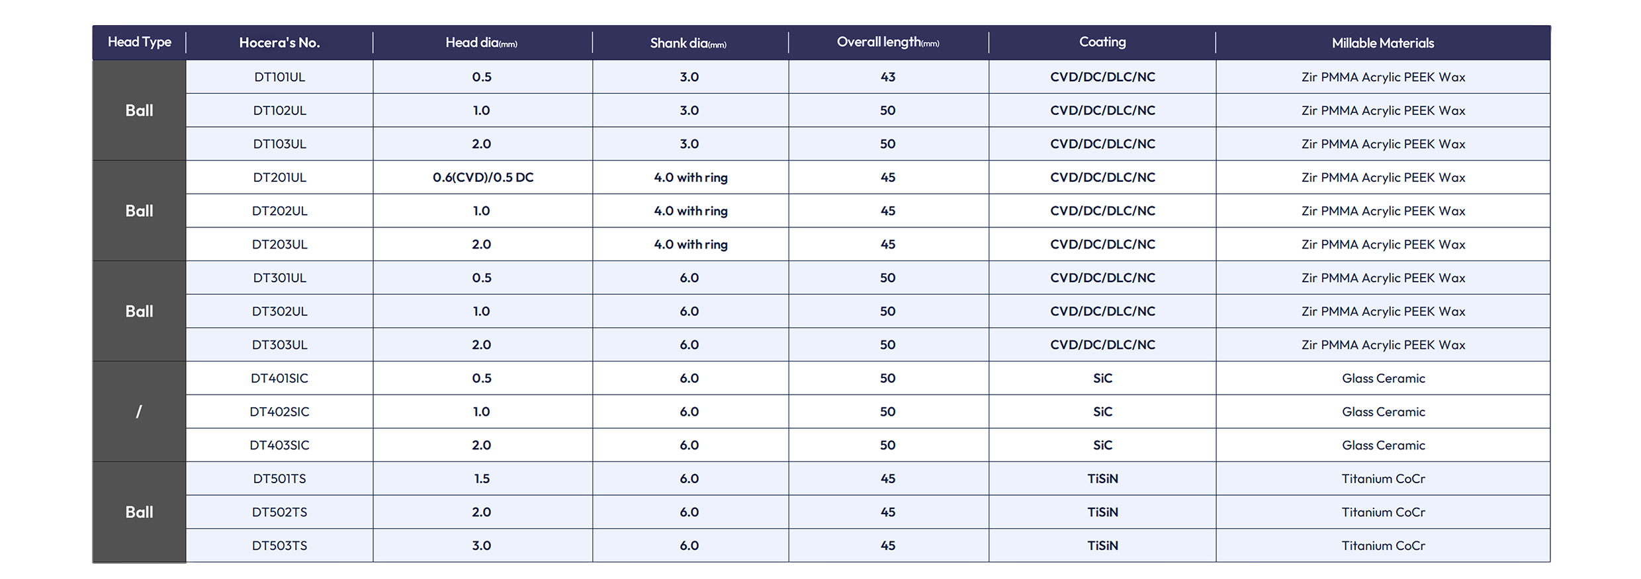The image size is (1641, 579).
Task: Click the DT202UL 4.0 with ring shank cell
Action: (690, 211)
